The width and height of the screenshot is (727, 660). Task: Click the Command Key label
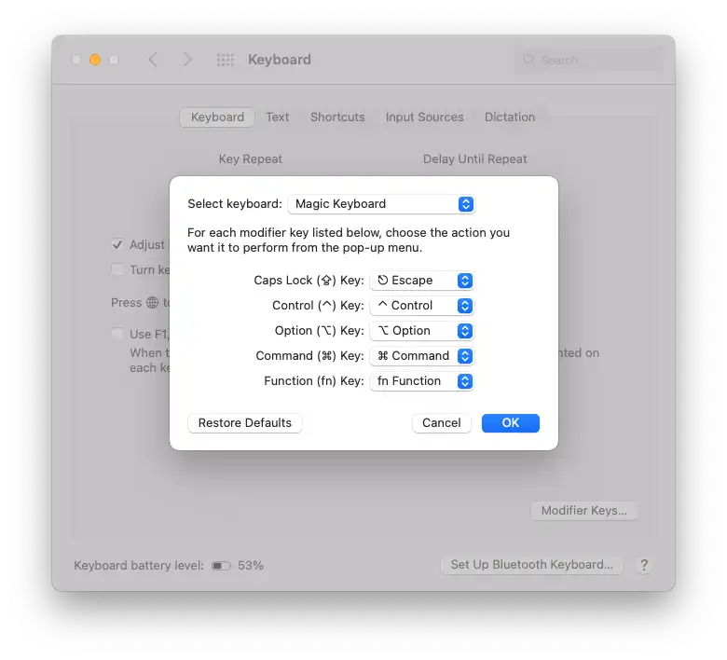[309, 356]
